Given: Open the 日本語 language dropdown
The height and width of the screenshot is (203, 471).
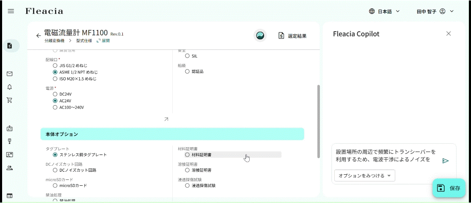Looking at the screenshot, I should tap(384, 11).
